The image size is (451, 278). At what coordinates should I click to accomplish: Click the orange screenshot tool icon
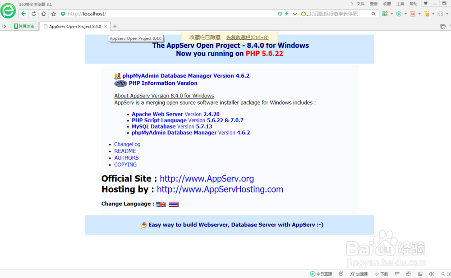pyautogui.click(x=426, y=14)
